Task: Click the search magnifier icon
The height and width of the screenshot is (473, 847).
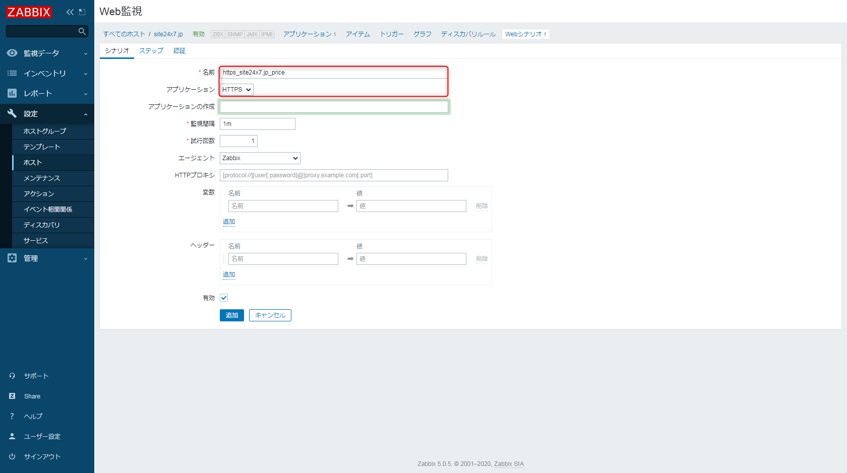Action: click(82, 31)
